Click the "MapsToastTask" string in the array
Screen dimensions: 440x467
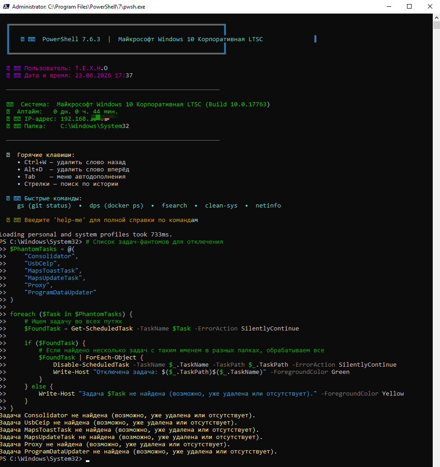pyautogui.click(x=51, y=271)
